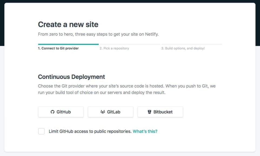Click the GitLab fox icon
The image size is (260, 156).
tap(103, 112)
